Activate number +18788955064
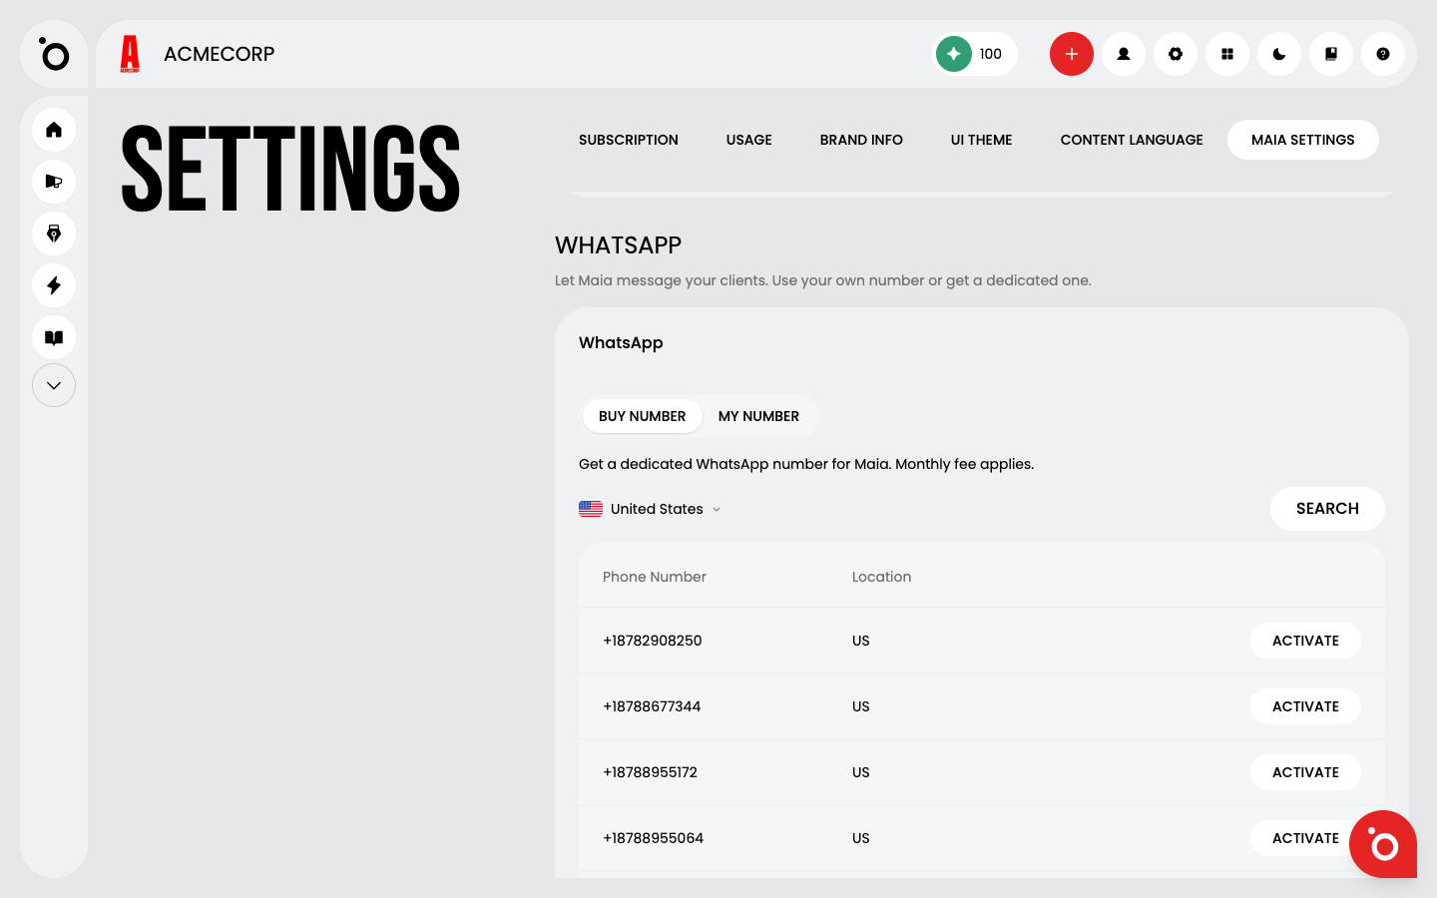Image resolution: width=1437 pixels, height=898 pixels. [1305, 838]
